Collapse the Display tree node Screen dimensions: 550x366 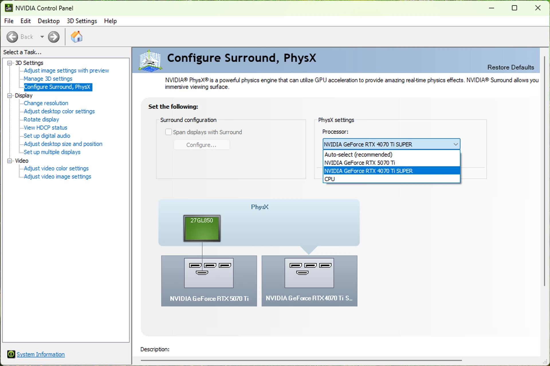pyautogui.click(x=10, y=96)
